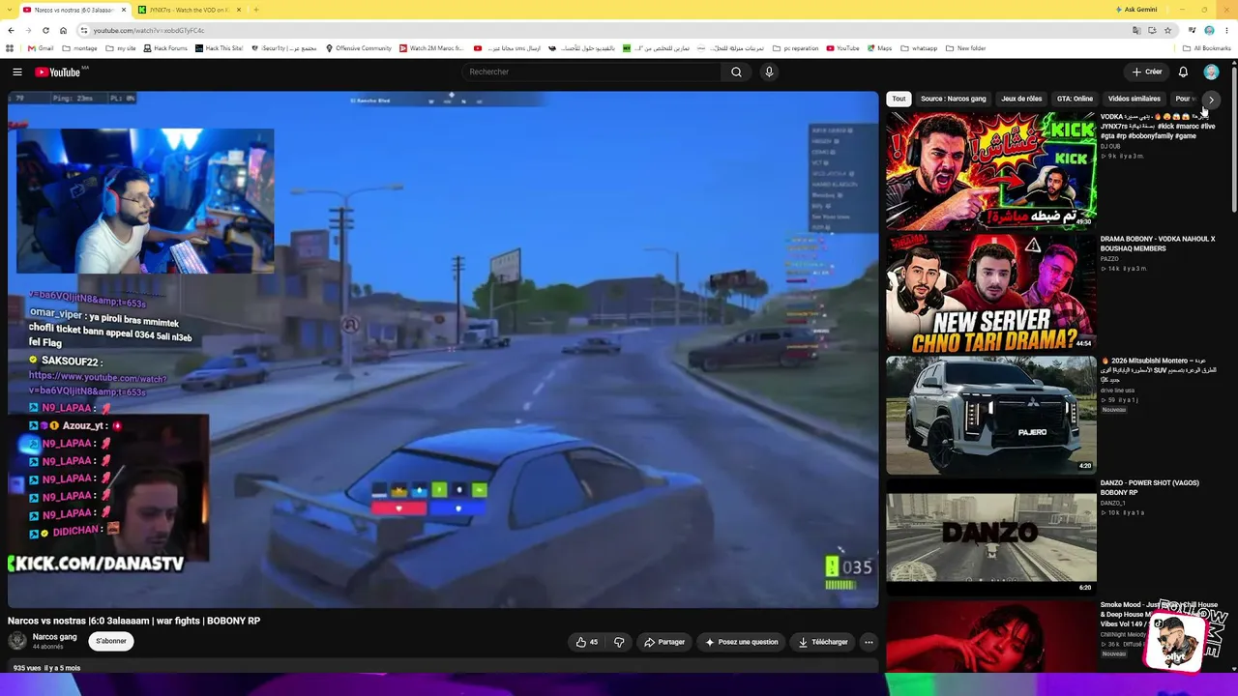
Task: Select the Vidéos similaires chip
Action: (x=1134, y=99)
